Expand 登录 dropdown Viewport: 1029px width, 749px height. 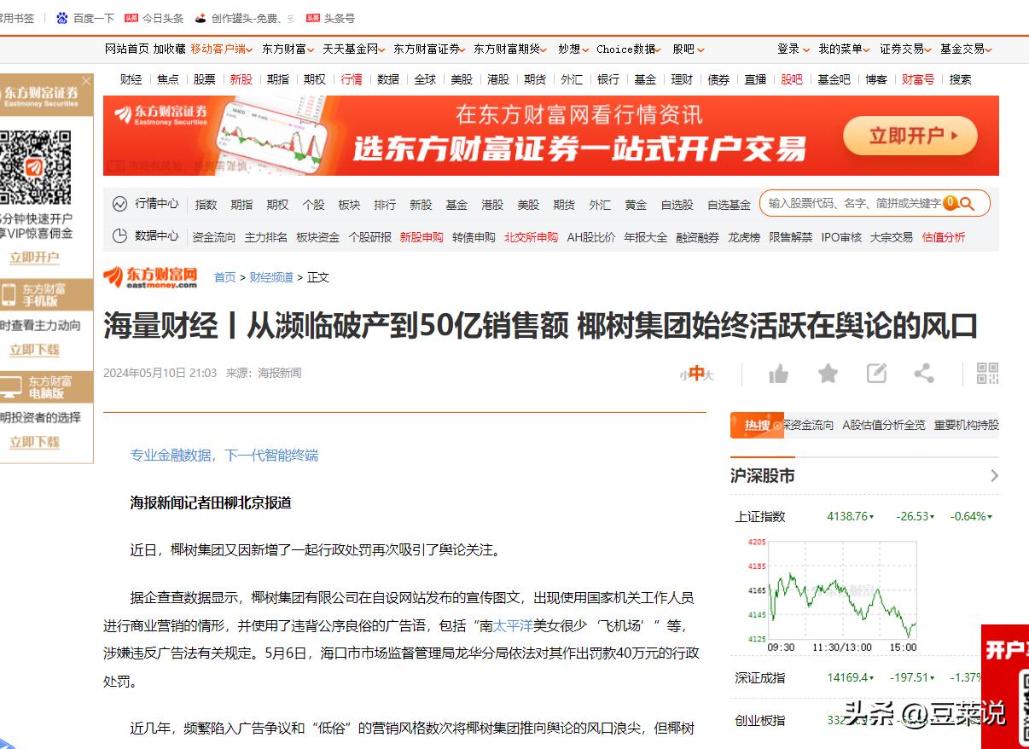point(793,49)
